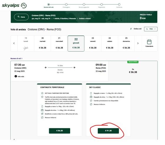165x145 pixels.
Task: Select the 20 martedì date tab
Action: click(42, 43)
